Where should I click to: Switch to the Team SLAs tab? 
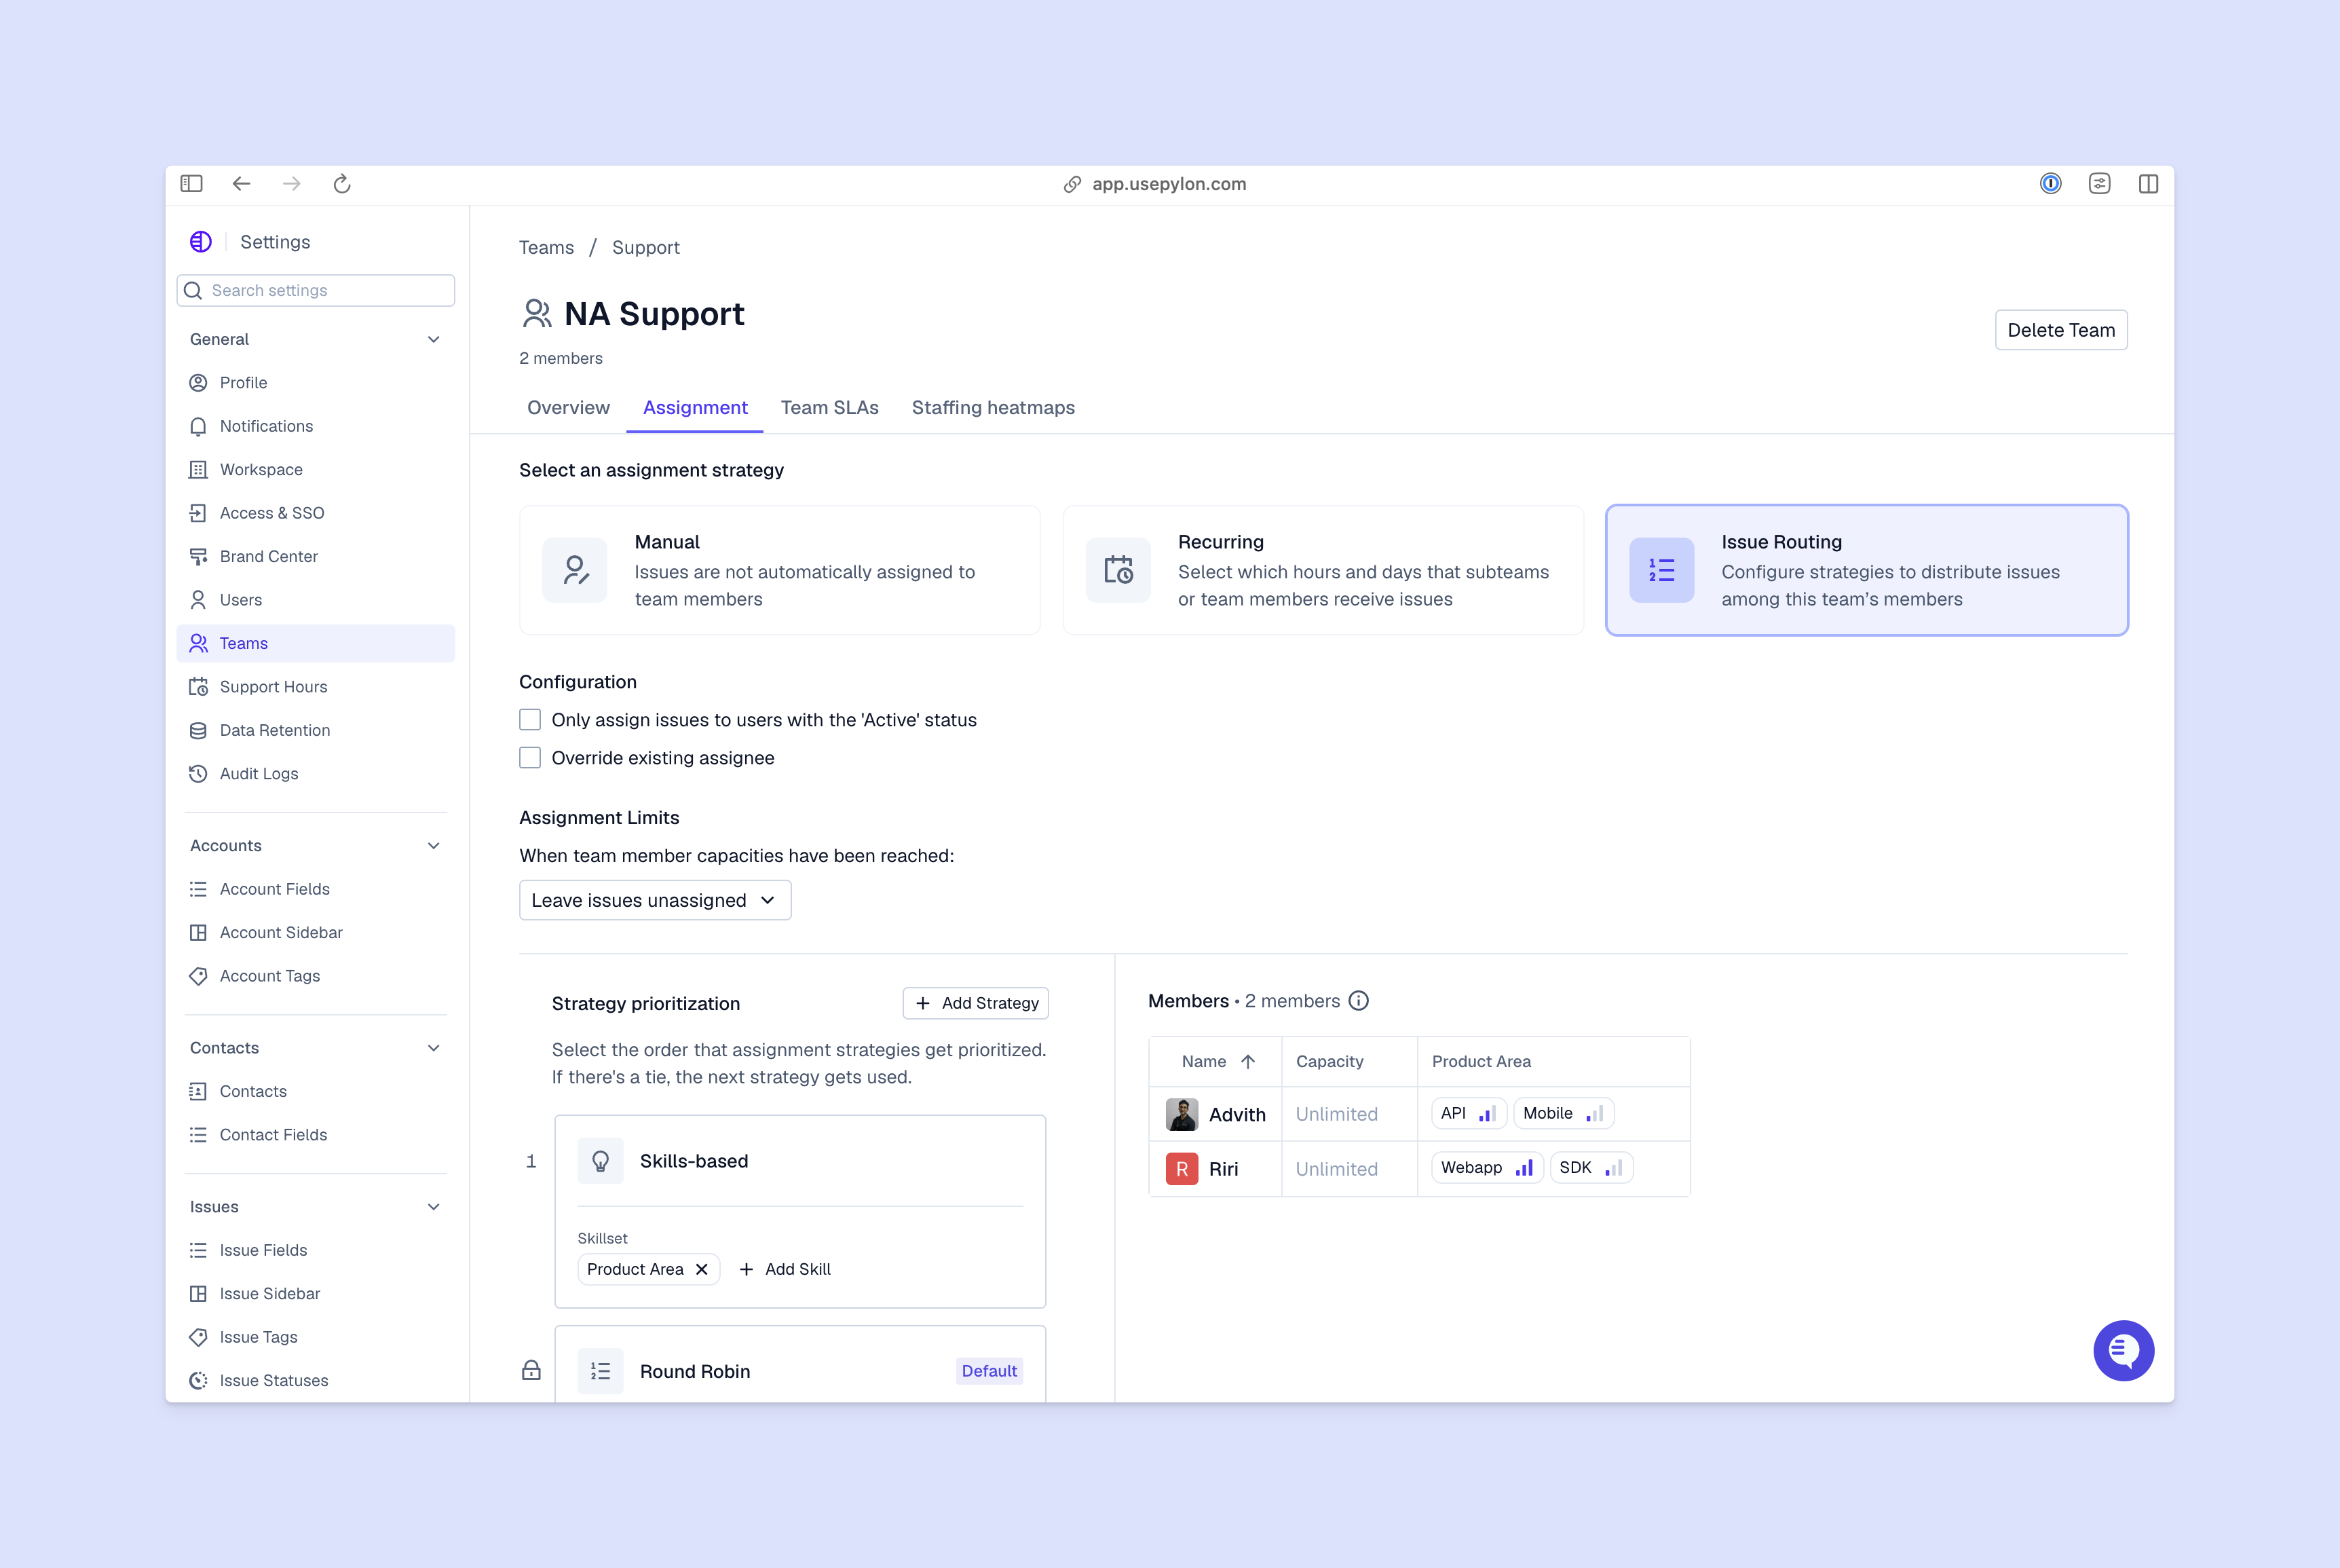tap(829, 408)
